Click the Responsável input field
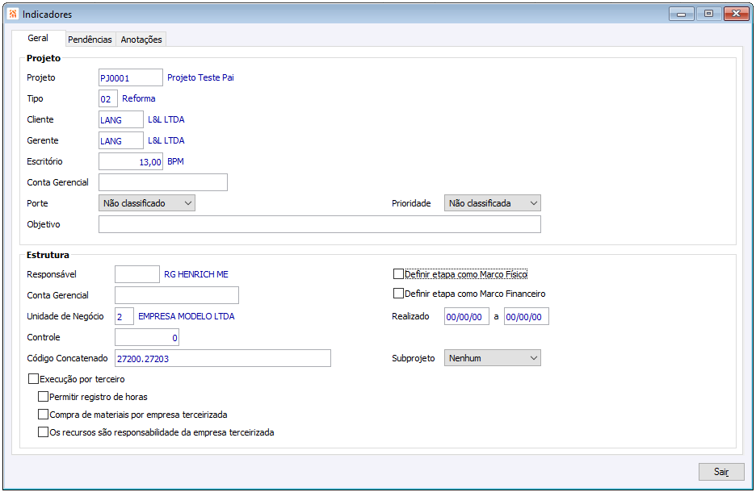Image resolution: width=756 pixels, height=492 pixels. [x=137, y=274]
